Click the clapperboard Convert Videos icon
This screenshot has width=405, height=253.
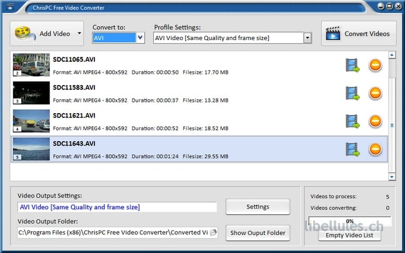pyautogui.click(x=333, y=33)
